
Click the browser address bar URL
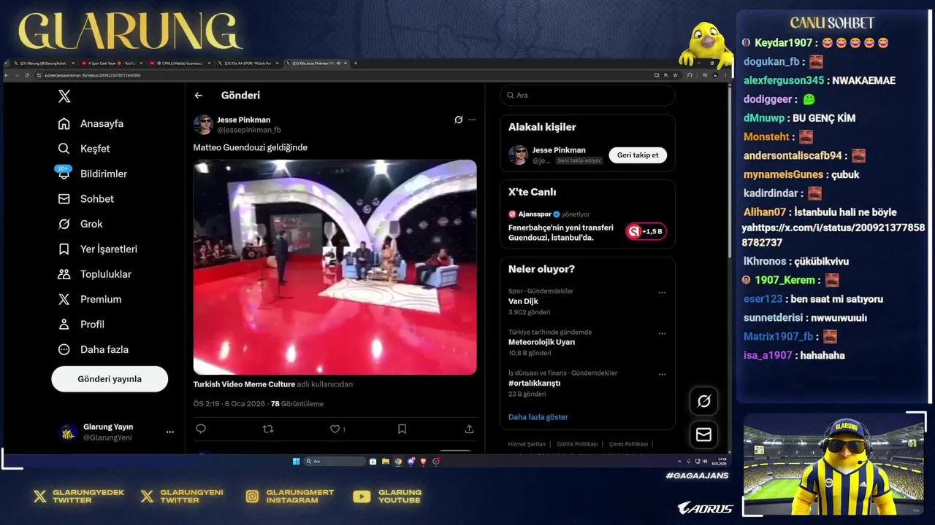coord(93,75)
